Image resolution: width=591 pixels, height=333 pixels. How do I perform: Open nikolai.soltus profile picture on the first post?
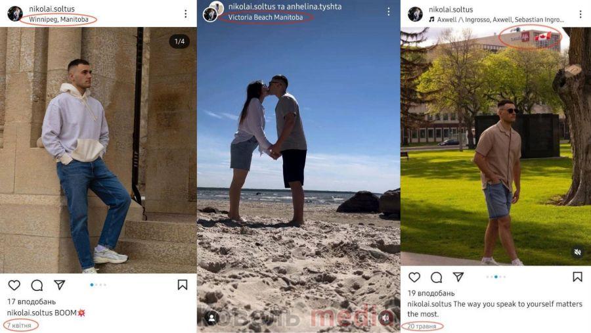point(15,14)
